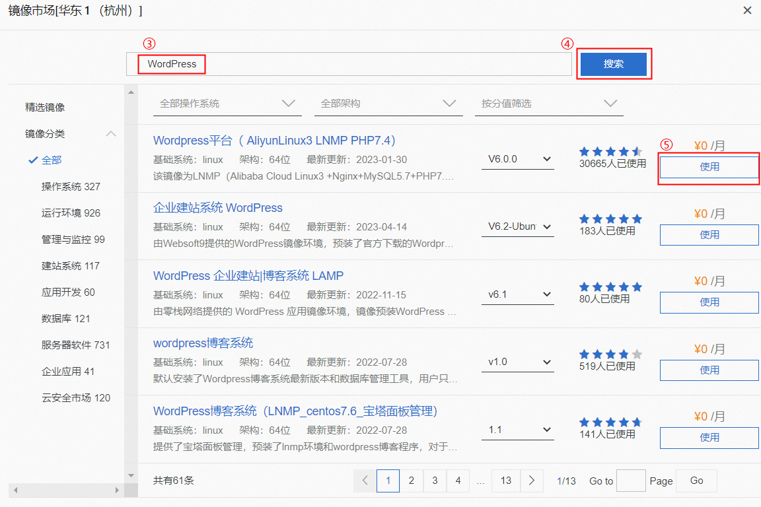The height and width of the screenshot is (507, 761).
Task: Go to page 4
Action: (x=458, y=481)
